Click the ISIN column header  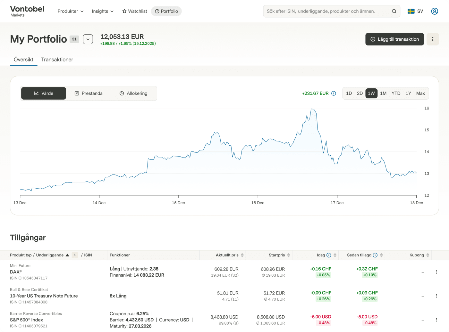tap(88, 255)
